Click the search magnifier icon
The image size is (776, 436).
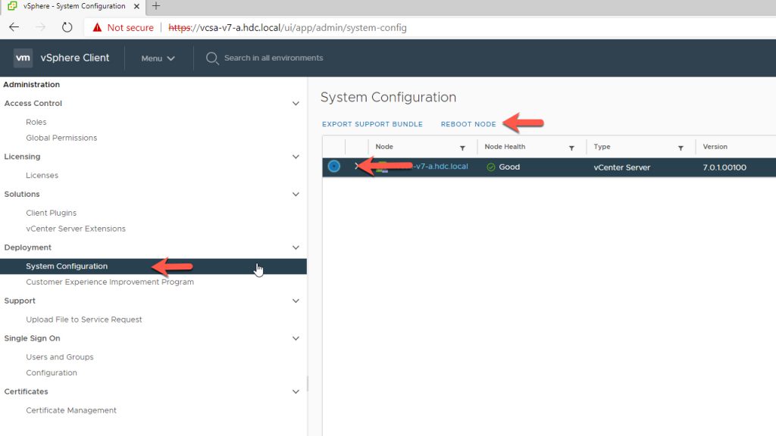[212, 58]
